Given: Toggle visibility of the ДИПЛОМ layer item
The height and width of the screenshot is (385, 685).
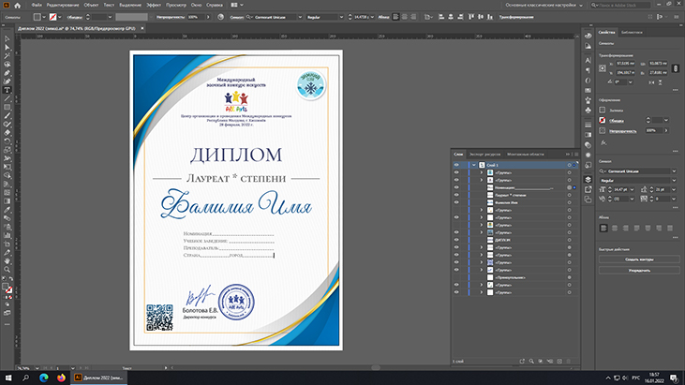Looking at the screenshot, I should pos(456,239).
